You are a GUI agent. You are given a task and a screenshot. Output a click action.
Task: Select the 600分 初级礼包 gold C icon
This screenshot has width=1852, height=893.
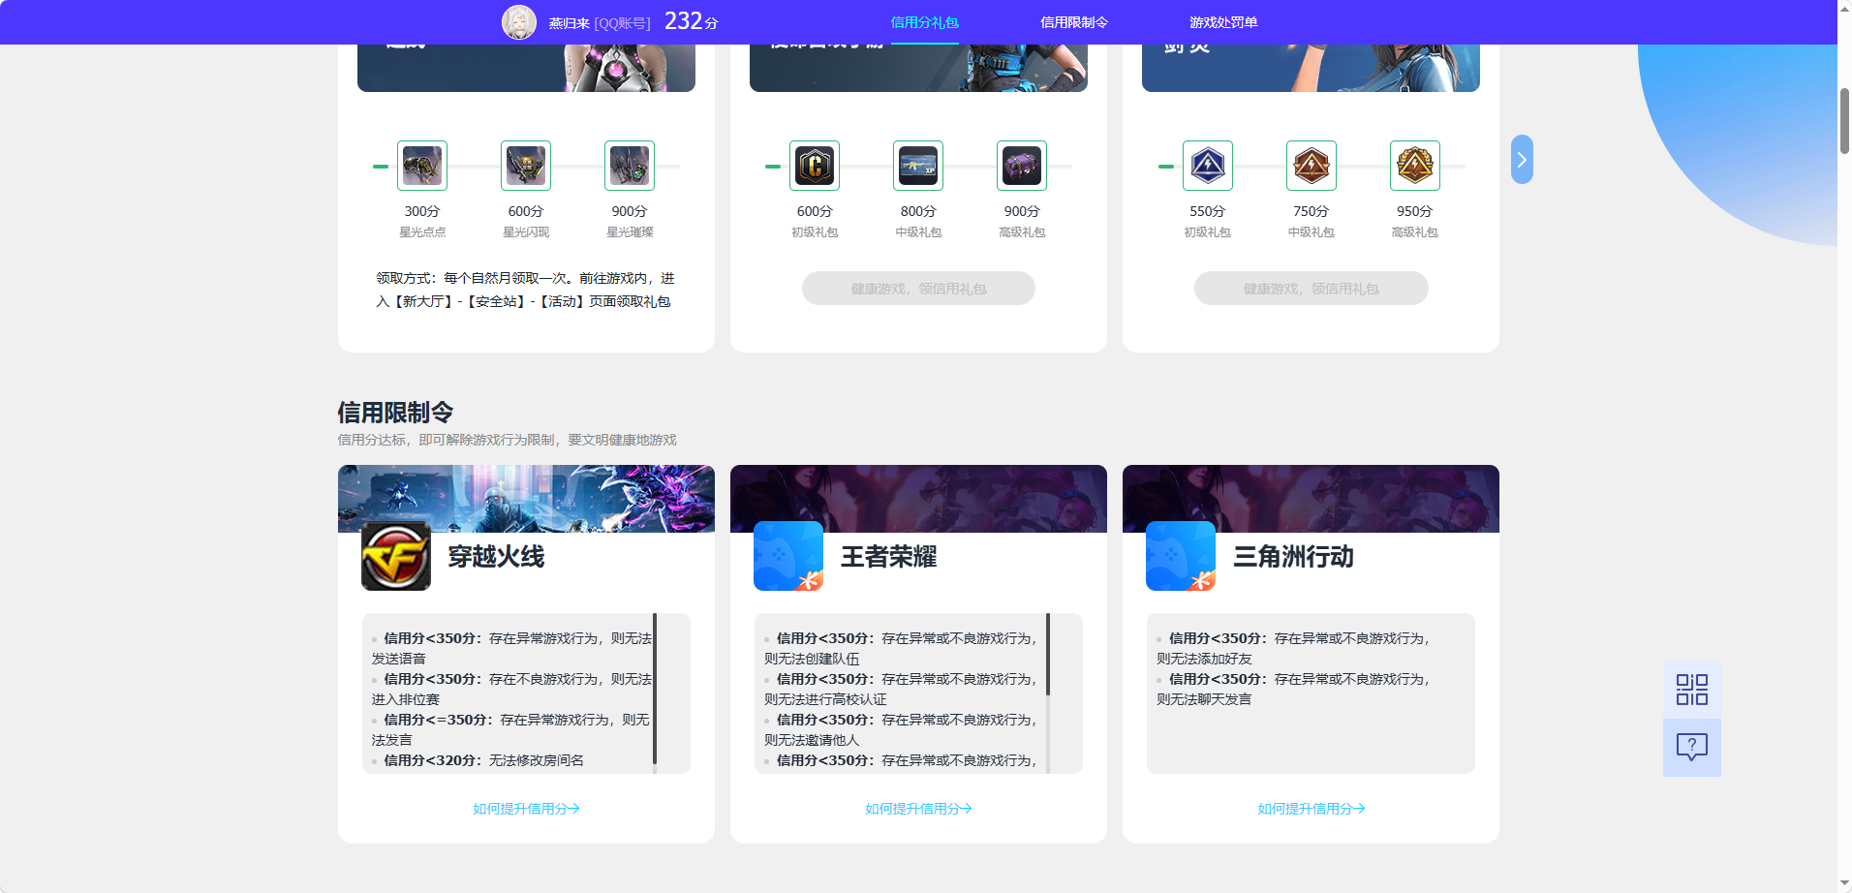[815, 166]
